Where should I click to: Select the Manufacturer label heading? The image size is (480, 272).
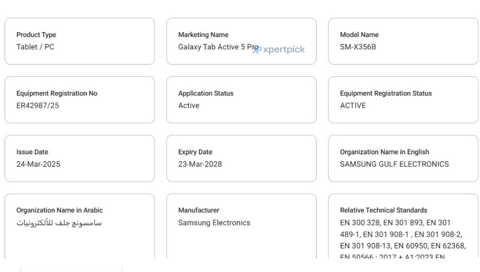[x=199, y=210]
